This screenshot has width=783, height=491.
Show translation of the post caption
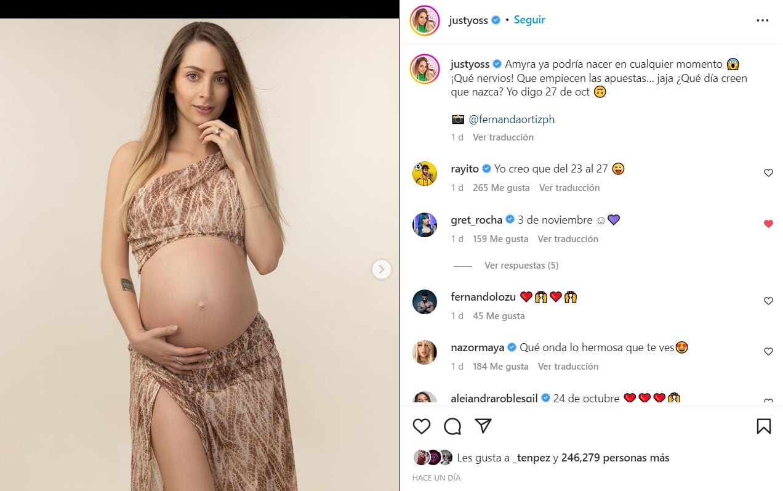pos(503,137)
